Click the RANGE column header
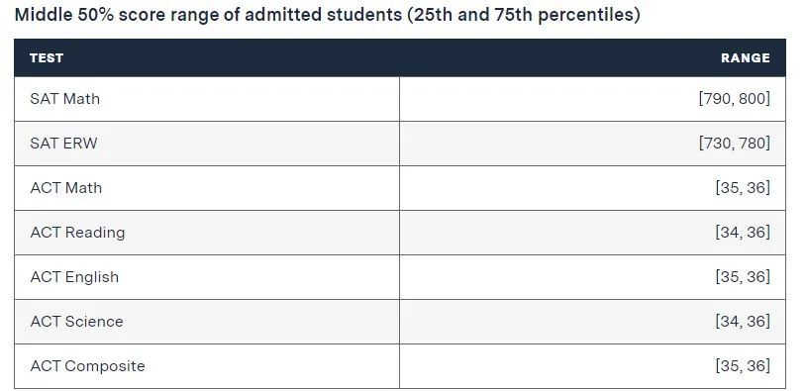The width and height of the screenshot is (807, 391). pos(746,58)
